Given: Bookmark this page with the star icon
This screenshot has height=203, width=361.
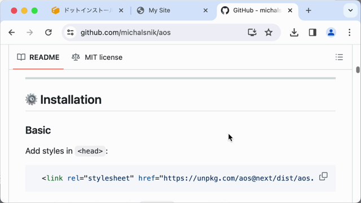Looking at the screenshot, I should [x=268, y=33].
